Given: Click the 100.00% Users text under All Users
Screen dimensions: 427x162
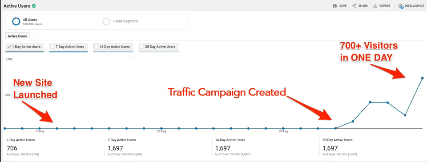Looking at the screenshot, I should 32,24.
